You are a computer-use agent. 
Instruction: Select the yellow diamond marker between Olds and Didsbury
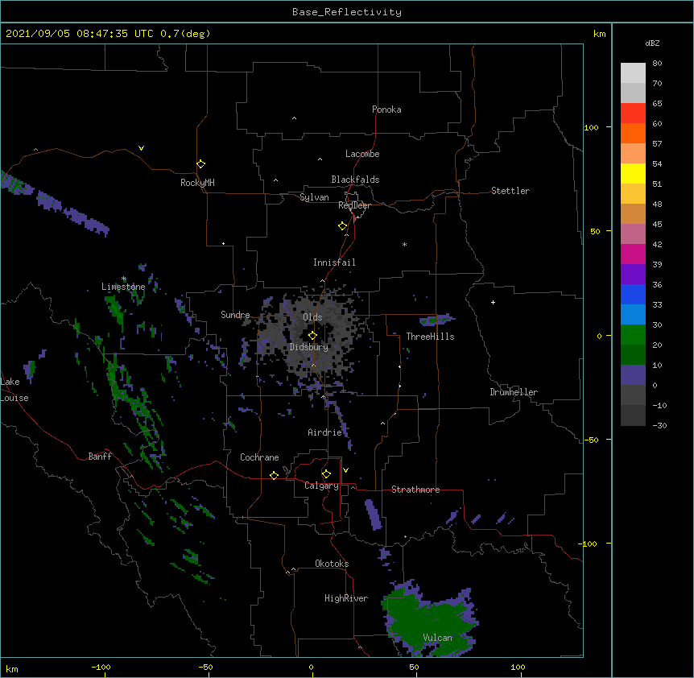pyautogui.click(x=312, y=336)
